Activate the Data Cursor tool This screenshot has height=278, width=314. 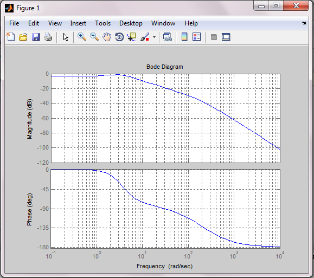(x=132, y=37)
